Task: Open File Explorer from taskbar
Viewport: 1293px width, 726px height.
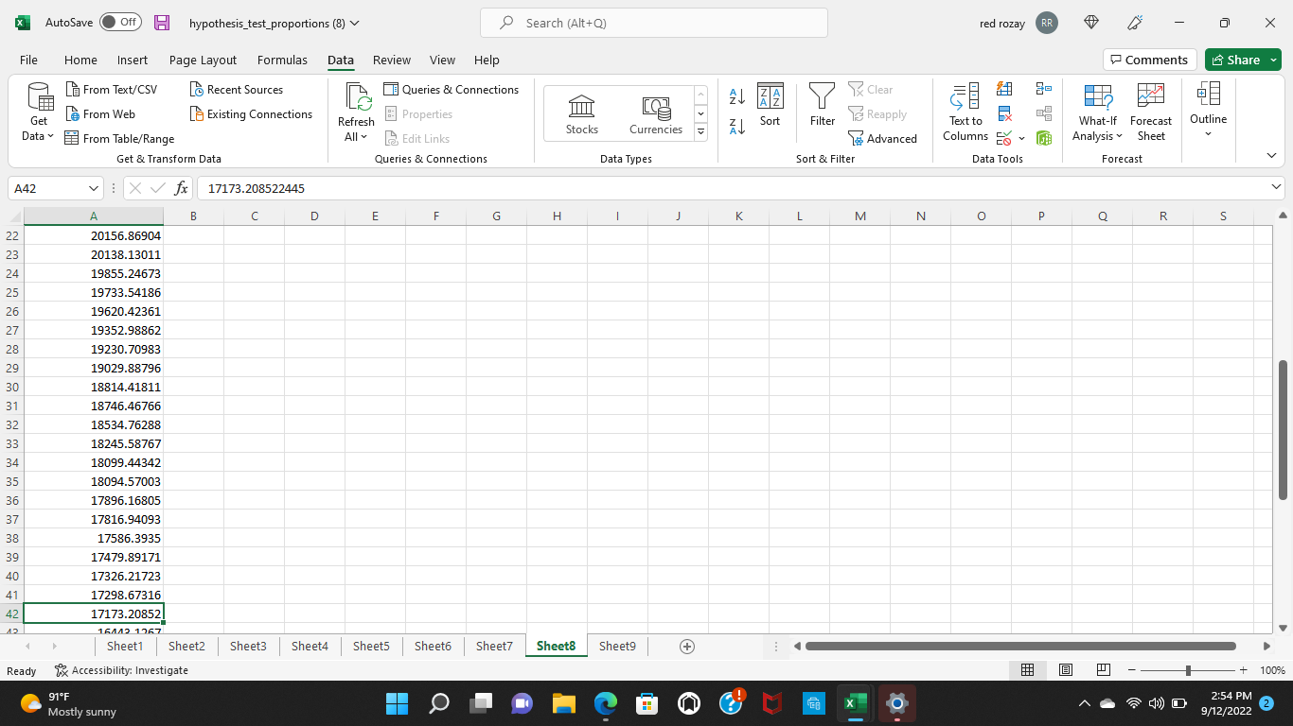Action: click(x=564, y=703)
